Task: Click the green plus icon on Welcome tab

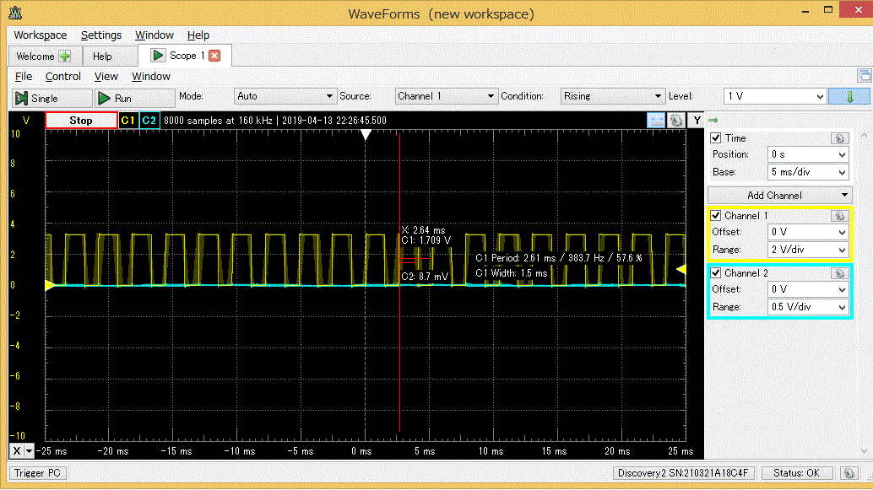Action: pos(64,57)
